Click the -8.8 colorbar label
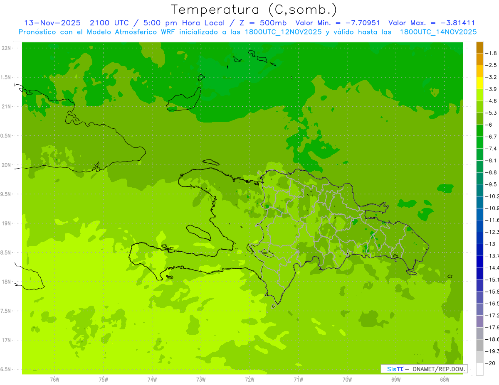The height and width of the screenshot is (385, 499). [x=492, y=172]
